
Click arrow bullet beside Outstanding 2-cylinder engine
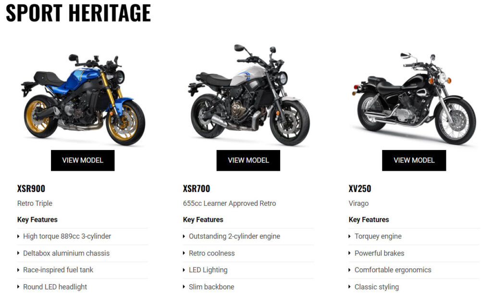184,237
